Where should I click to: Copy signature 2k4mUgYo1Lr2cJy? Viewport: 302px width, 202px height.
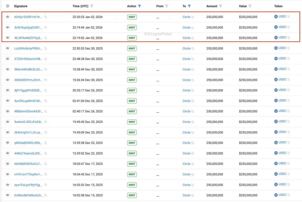(x=46, y=132)
